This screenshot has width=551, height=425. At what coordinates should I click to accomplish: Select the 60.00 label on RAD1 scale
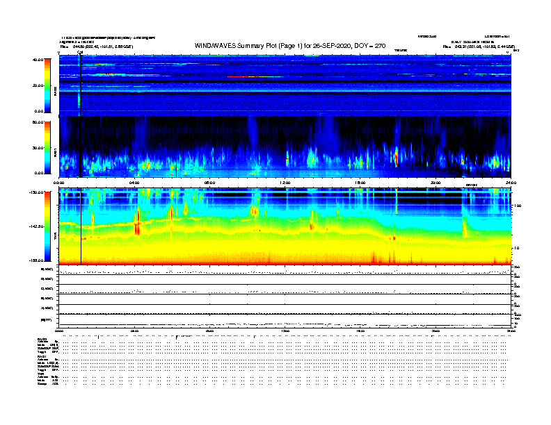(x=38, y=122)
